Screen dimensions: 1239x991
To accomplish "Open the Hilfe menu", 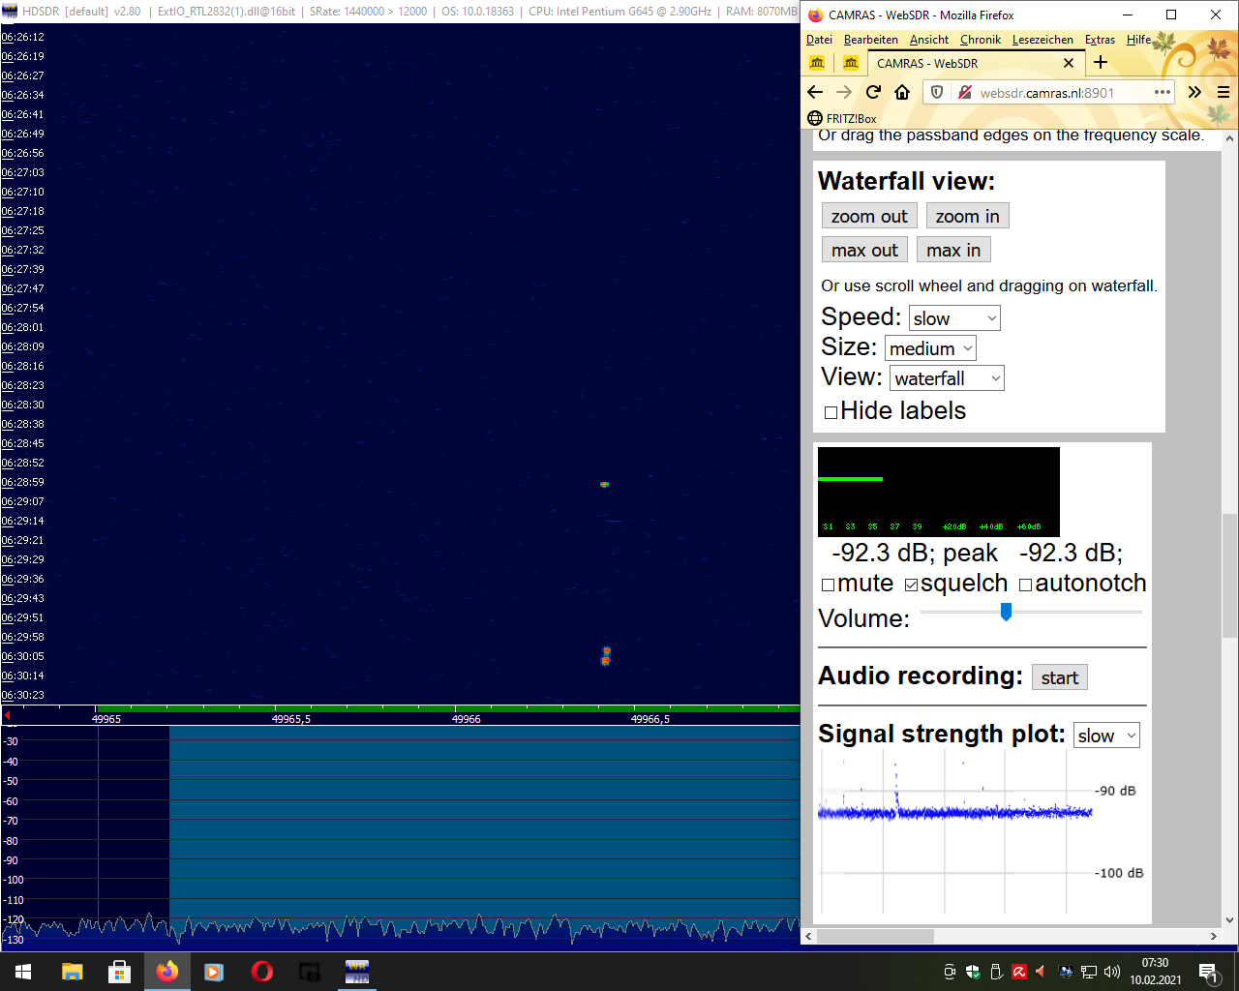I will coord(1138,40).
